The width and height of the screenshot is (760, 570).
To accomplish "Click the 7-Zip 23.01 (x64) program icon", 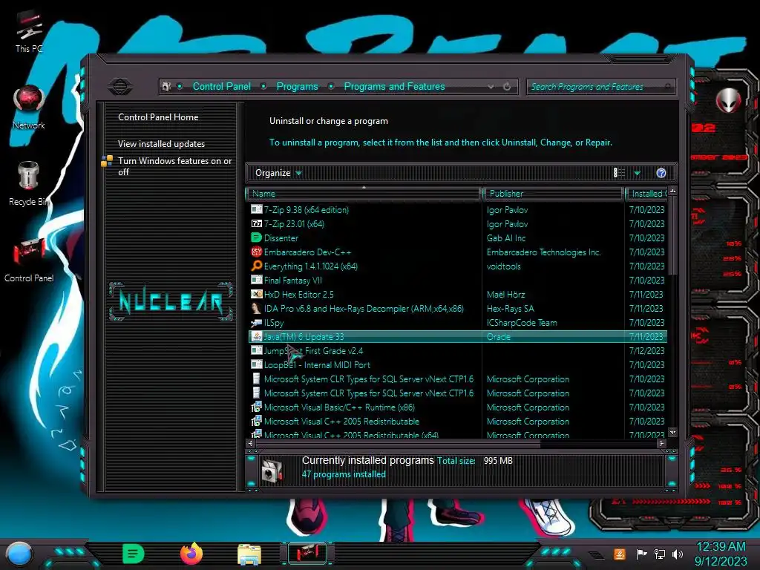I will [256, 224].
